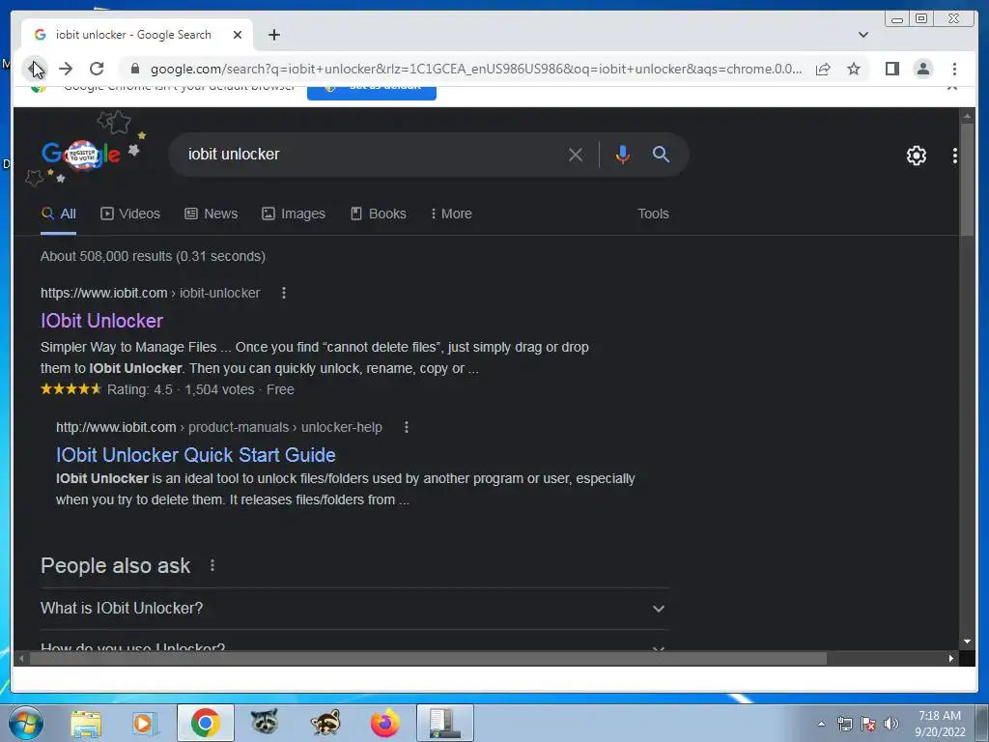Open the search Tools options
This screenshot has width=989, height=742.
coord(653,214)
